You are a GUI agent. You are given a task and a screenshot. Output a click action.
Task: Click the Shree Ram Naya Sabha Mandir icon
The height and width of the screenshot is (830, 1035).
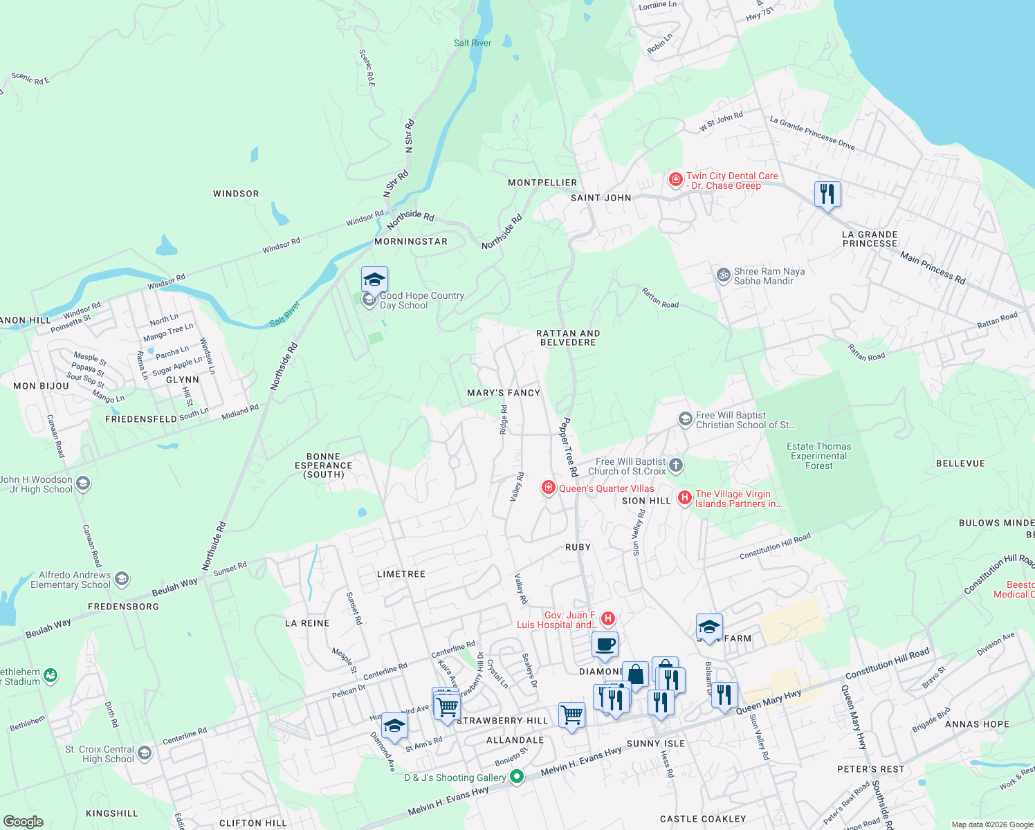(x=722, y=275)
